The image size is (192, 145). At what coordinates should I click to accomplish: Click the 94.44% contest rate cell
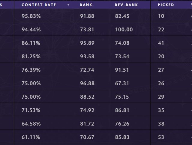(x=31, y=30)
